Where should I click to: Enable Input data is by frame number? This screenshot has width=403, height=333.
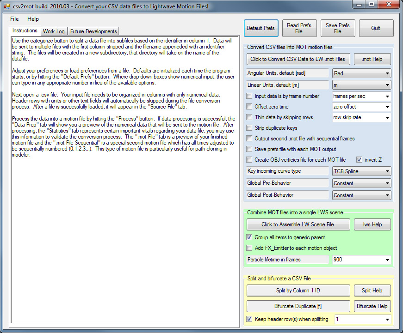point(249,96)
